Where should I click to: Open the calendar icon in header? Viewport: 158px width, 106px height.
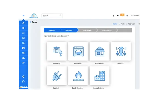pyautogui.click(x=113, y=16)
